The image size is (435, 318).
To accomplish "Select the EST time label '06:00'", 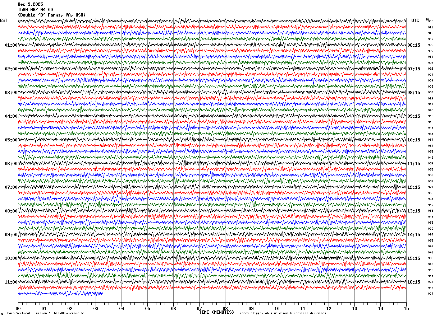I will pos(11,164).
